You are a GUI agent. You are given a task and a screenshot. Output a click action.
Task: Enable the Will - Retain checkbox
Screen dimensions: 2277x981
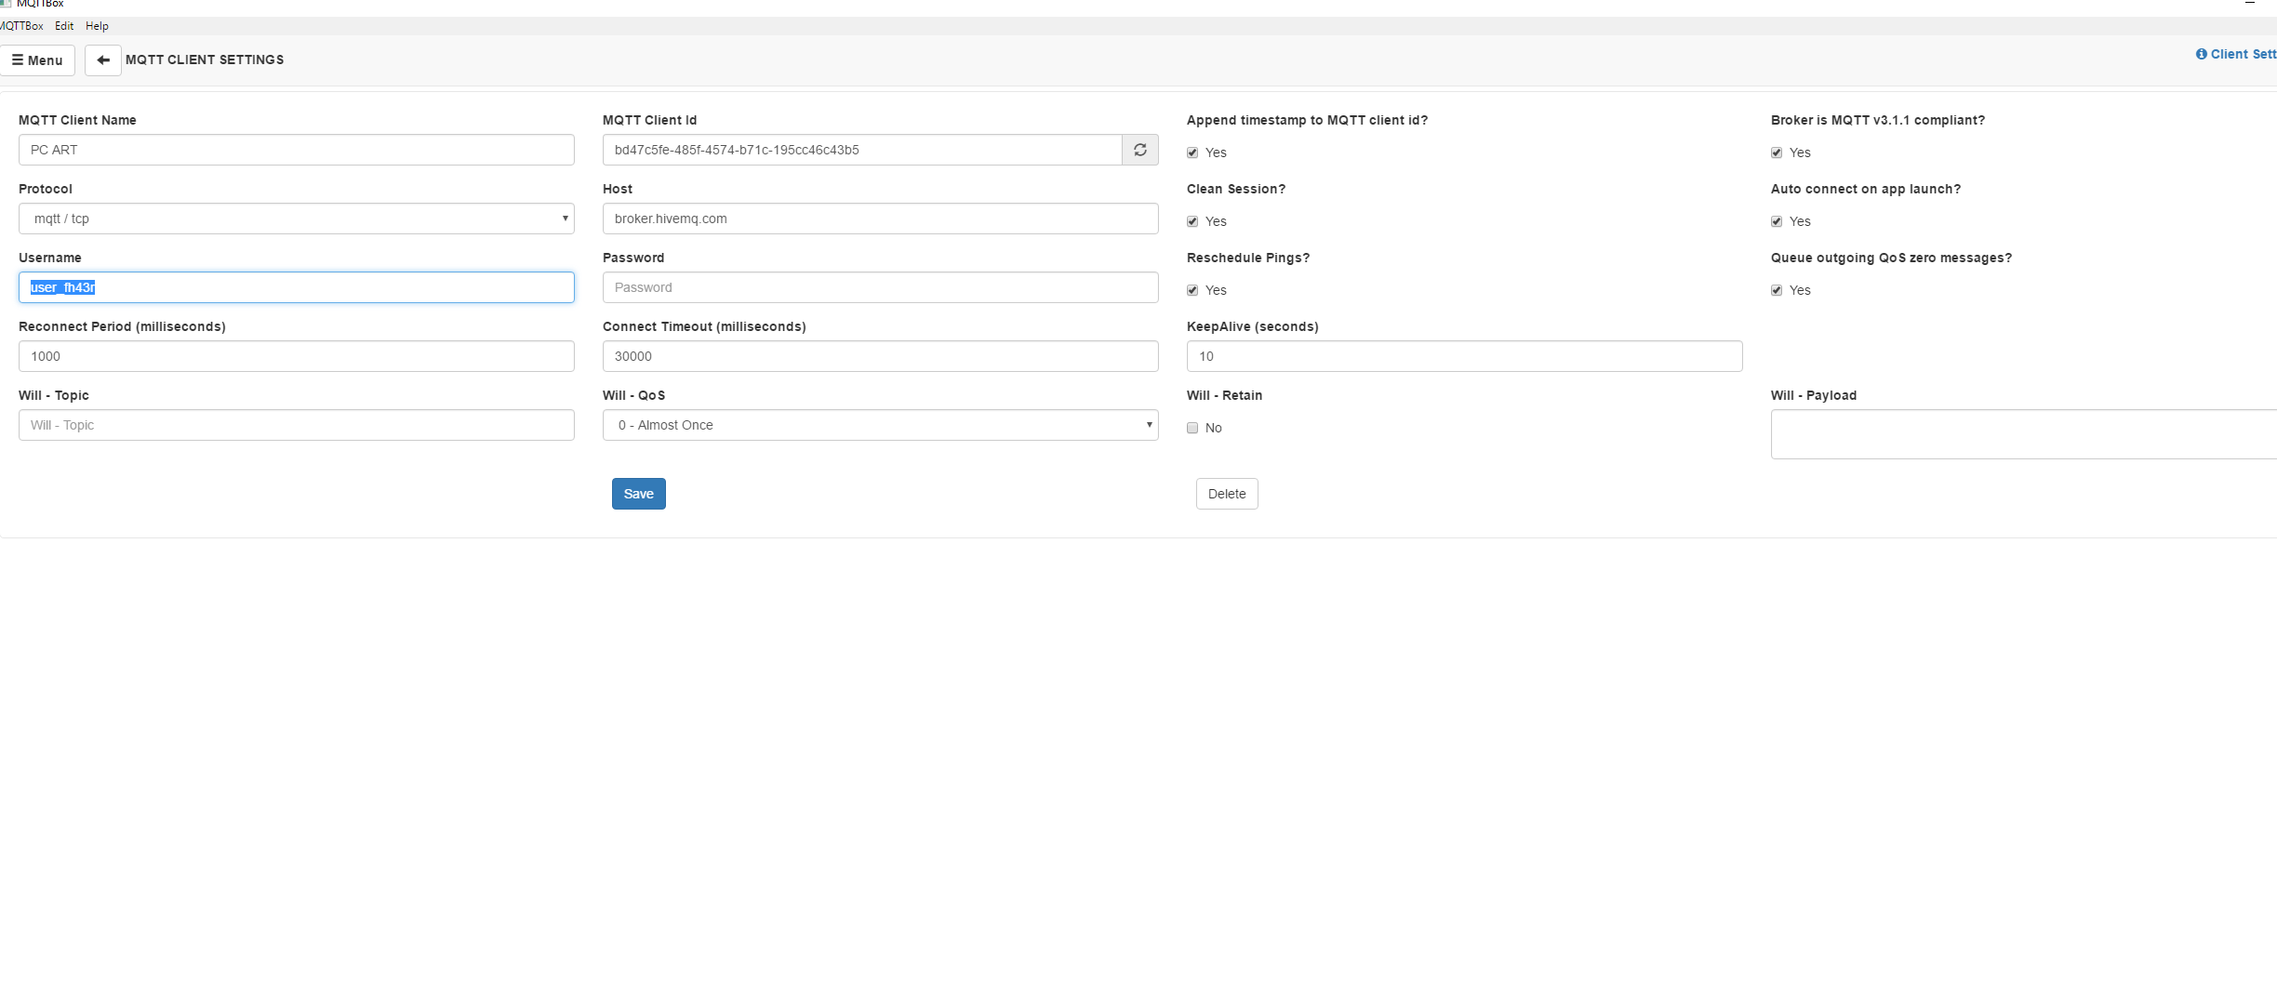(x=1192, y=428)
